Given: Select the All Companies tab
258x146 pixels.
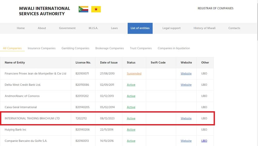Looking at the screenshot, I should [12, 48].
